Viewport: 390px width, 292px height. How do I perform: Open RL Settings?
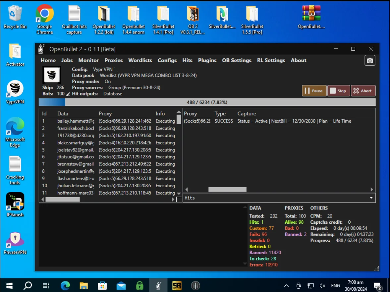tap(271, 60)
